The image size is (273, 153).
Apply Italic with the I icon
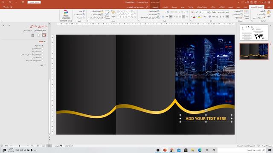224,17
